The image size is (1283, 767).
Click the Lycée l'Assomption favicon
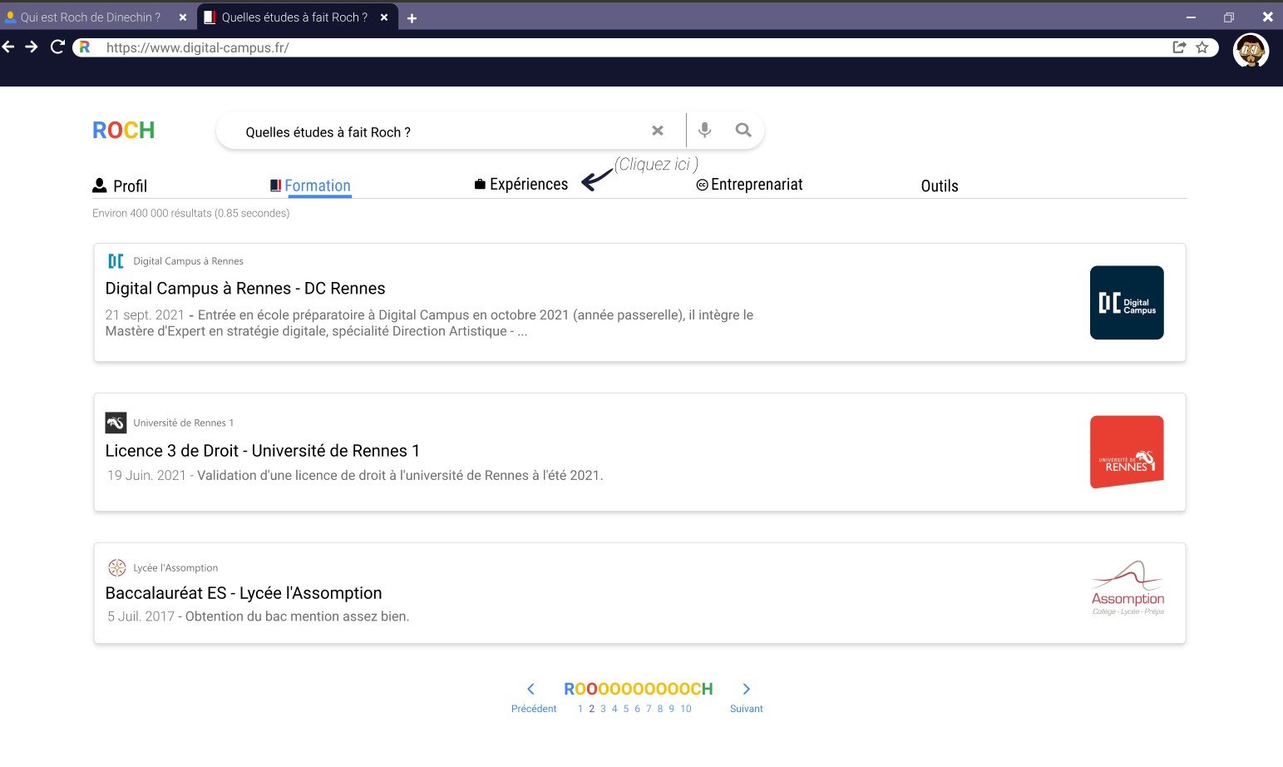point(116,567)
